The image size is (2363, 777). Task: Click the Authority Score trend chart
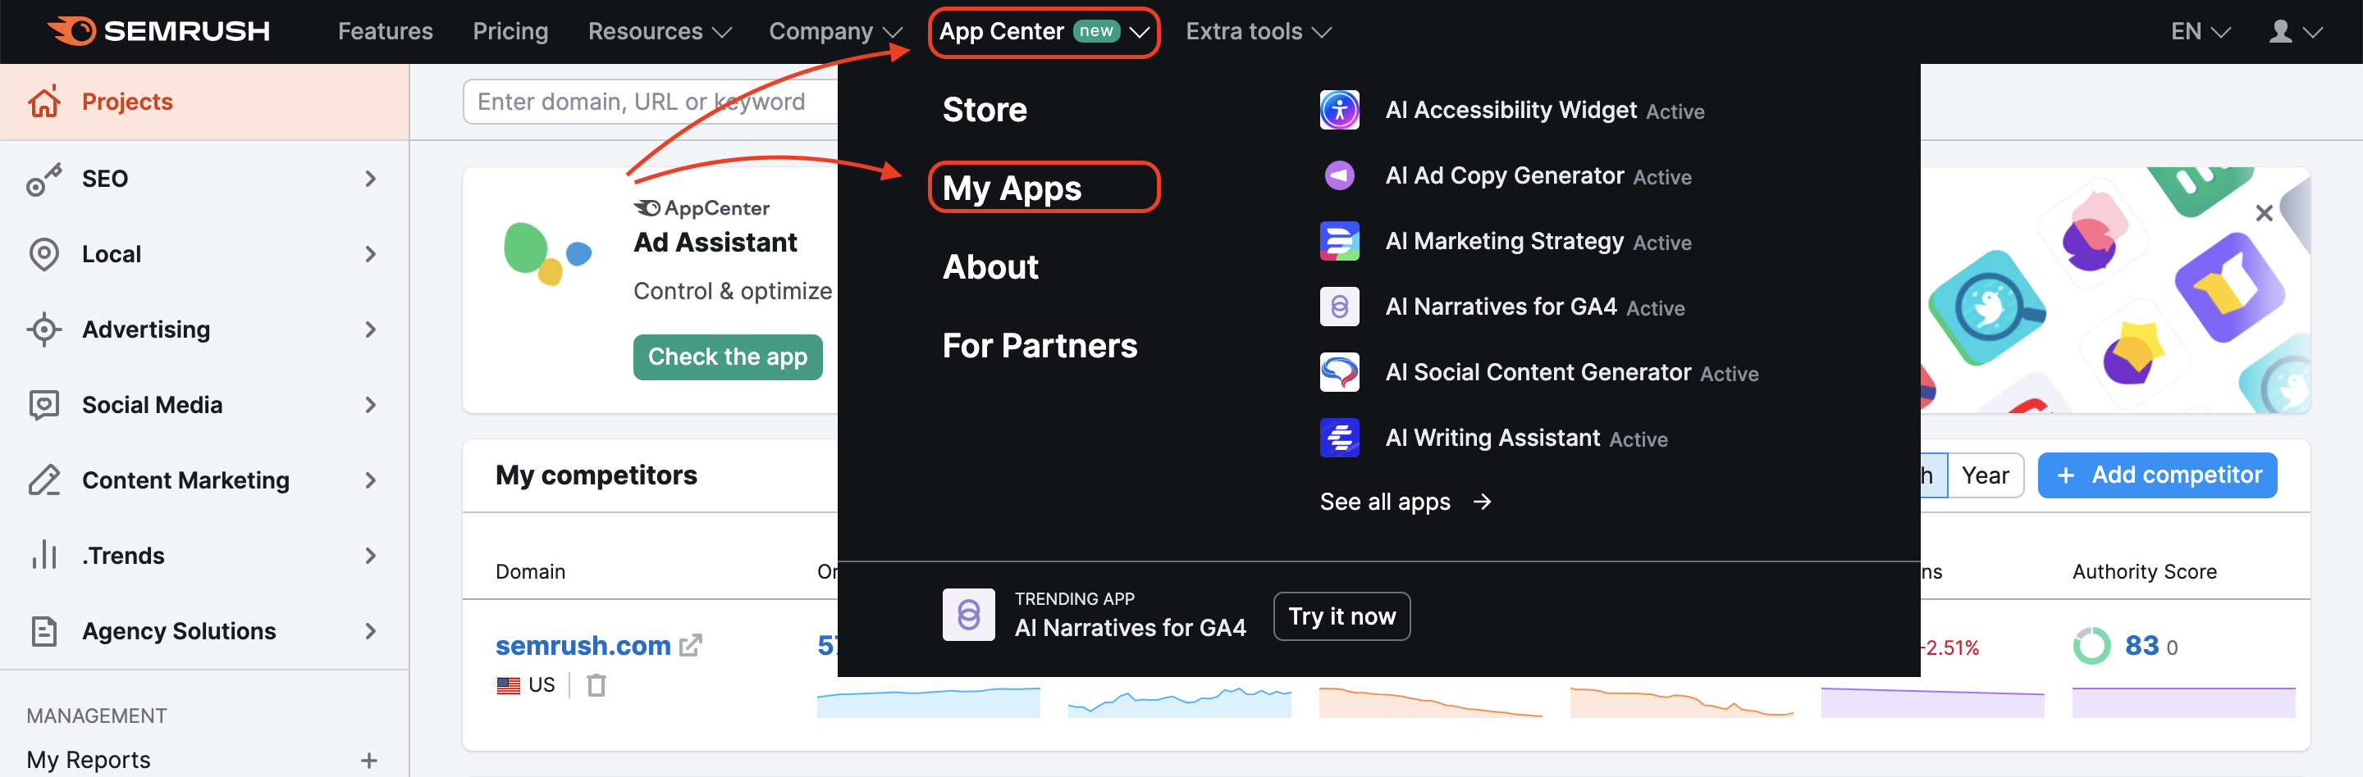[2183, 702]
